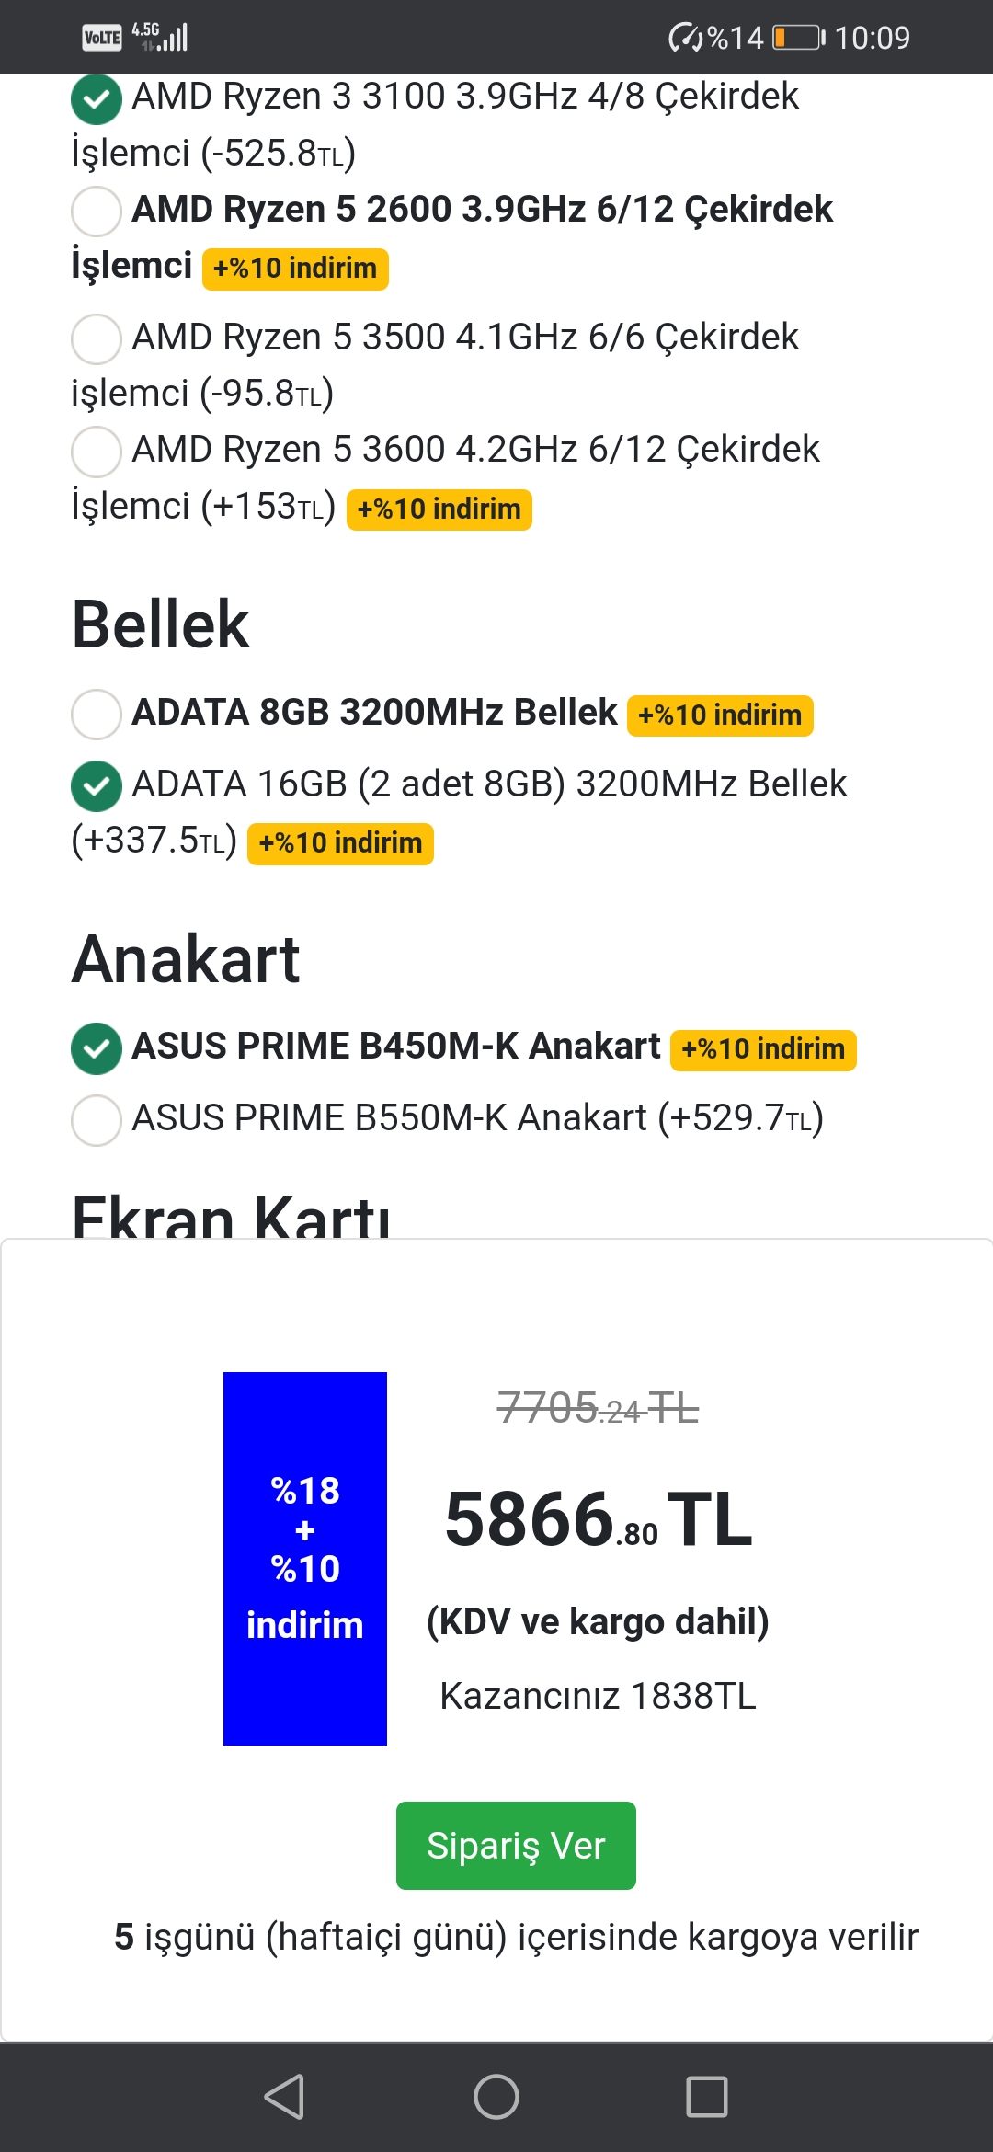This screenshot has width=993, height=2152.
Task: Click the checked ASUS PRIME B450M-K option
Action: click(97, 1048)
